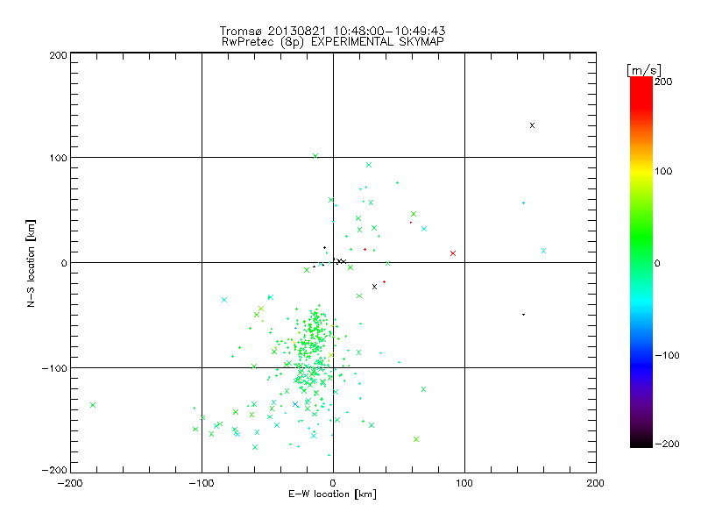Screen dimensions: 701x526
Task: Click the y-axis '100' tick label
Action: [x=58, y=158]
